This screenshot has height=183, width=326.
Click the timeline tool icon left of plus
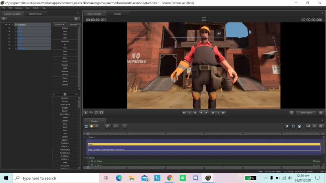[x=108, y=126]
